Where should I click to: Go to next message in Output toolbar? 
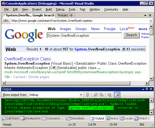(x=102, y=95)
